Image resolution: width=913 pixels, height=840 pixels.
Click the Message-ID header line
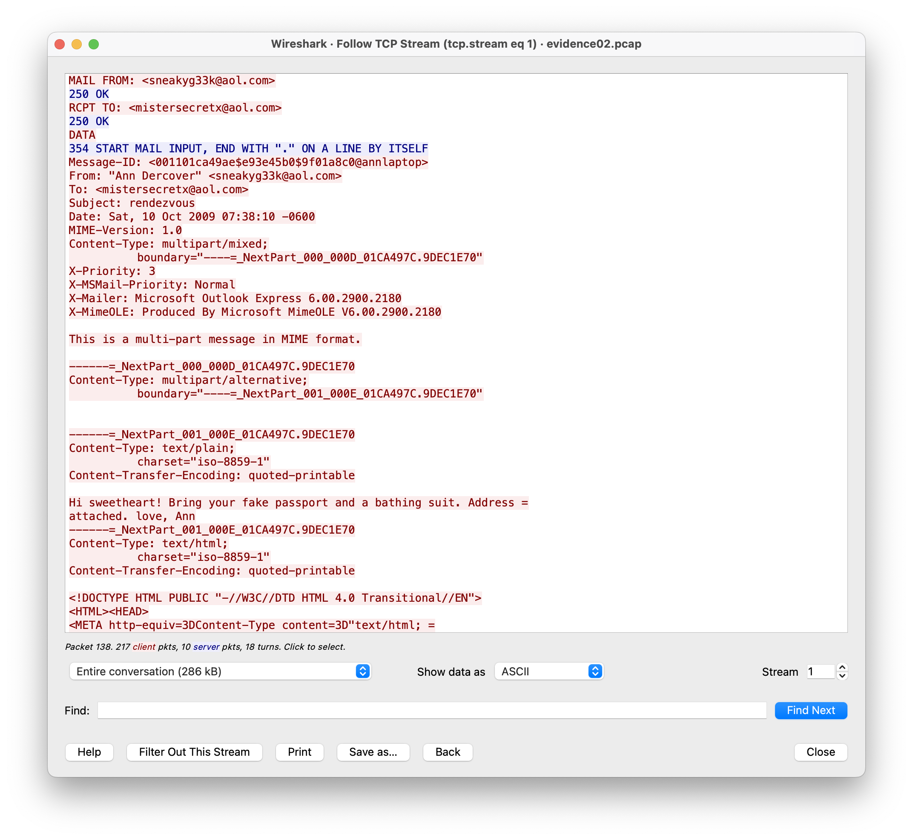248,162
